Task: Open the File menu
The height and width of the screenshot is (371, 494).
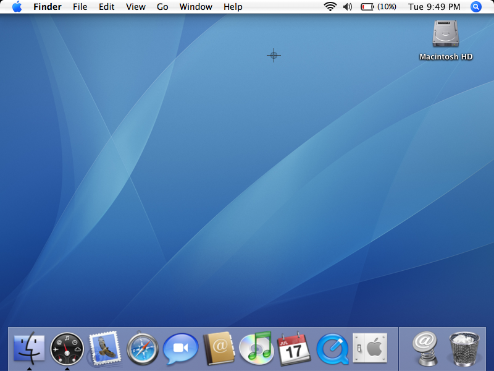Action: (80, 7)
